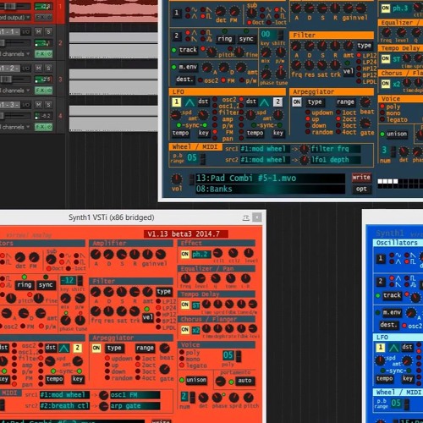This screenshot has height=423, width=423.
Task: Click LFO 1 wave shape icon in blue Synth1
Action: (x=393, y=348)
